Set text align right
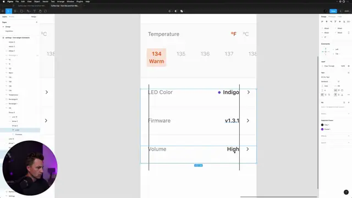 point(329,95)
